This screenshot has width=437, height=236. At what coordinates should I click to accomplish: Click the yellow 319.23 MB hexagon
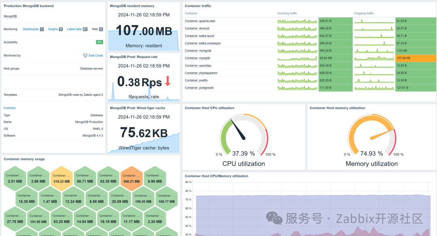click(x=62, y=179)
